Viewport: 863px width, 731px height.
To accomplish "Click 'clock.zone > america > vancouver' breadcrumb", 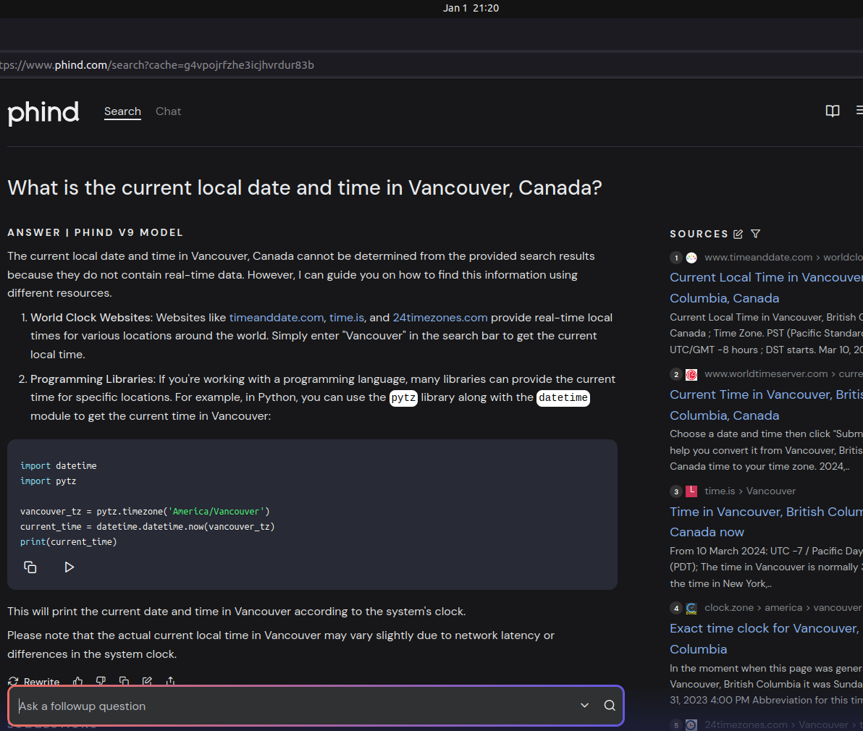I will [783, 608].
